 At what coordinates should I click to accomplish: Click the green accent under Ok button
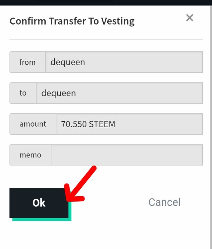pos(41,219)
